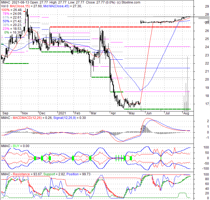Click the 'Mar' month axis label
This screenshot has height=200, width=210.
tap(94, 113)
